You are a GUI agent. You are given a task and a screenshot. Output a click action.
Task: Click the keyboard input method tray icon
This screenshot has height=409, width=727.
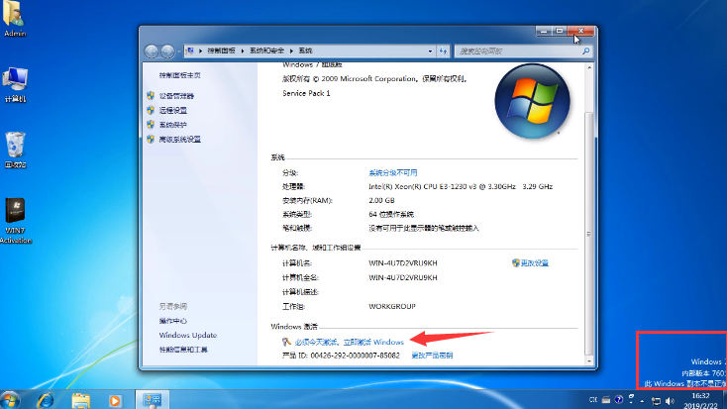pos(606,400)
